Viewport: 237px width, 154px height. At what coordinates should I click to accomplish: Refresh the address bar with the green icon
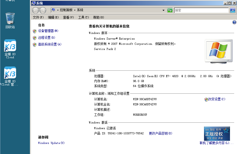tap(170, 10)
